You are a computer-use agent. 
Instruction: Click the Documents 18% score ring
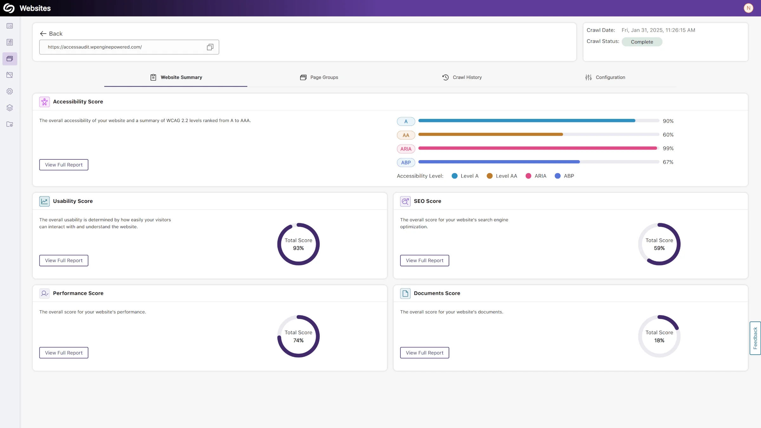coord(659,336)
